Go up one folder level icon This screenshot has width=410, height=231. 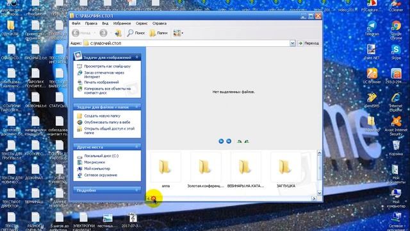118,33
